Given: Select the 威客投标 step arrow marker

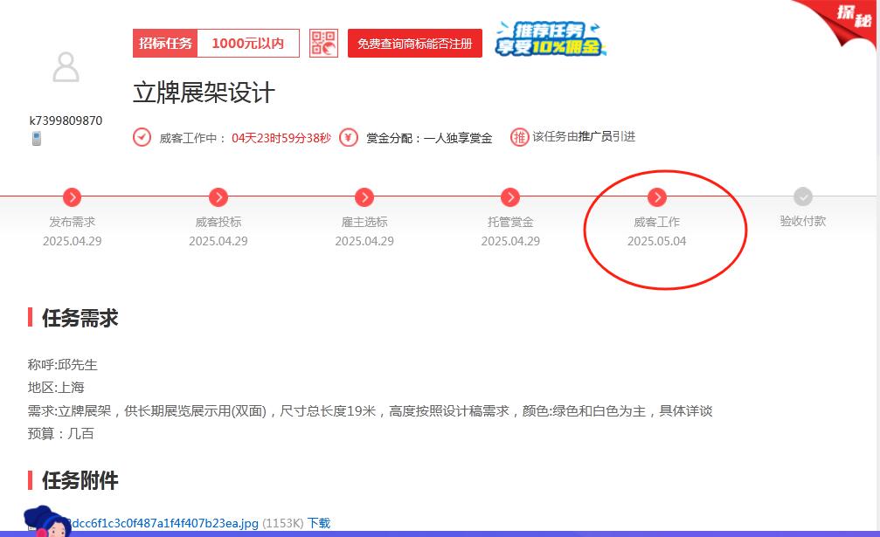Looking at the screenshot, I should (x=218, y=197).
